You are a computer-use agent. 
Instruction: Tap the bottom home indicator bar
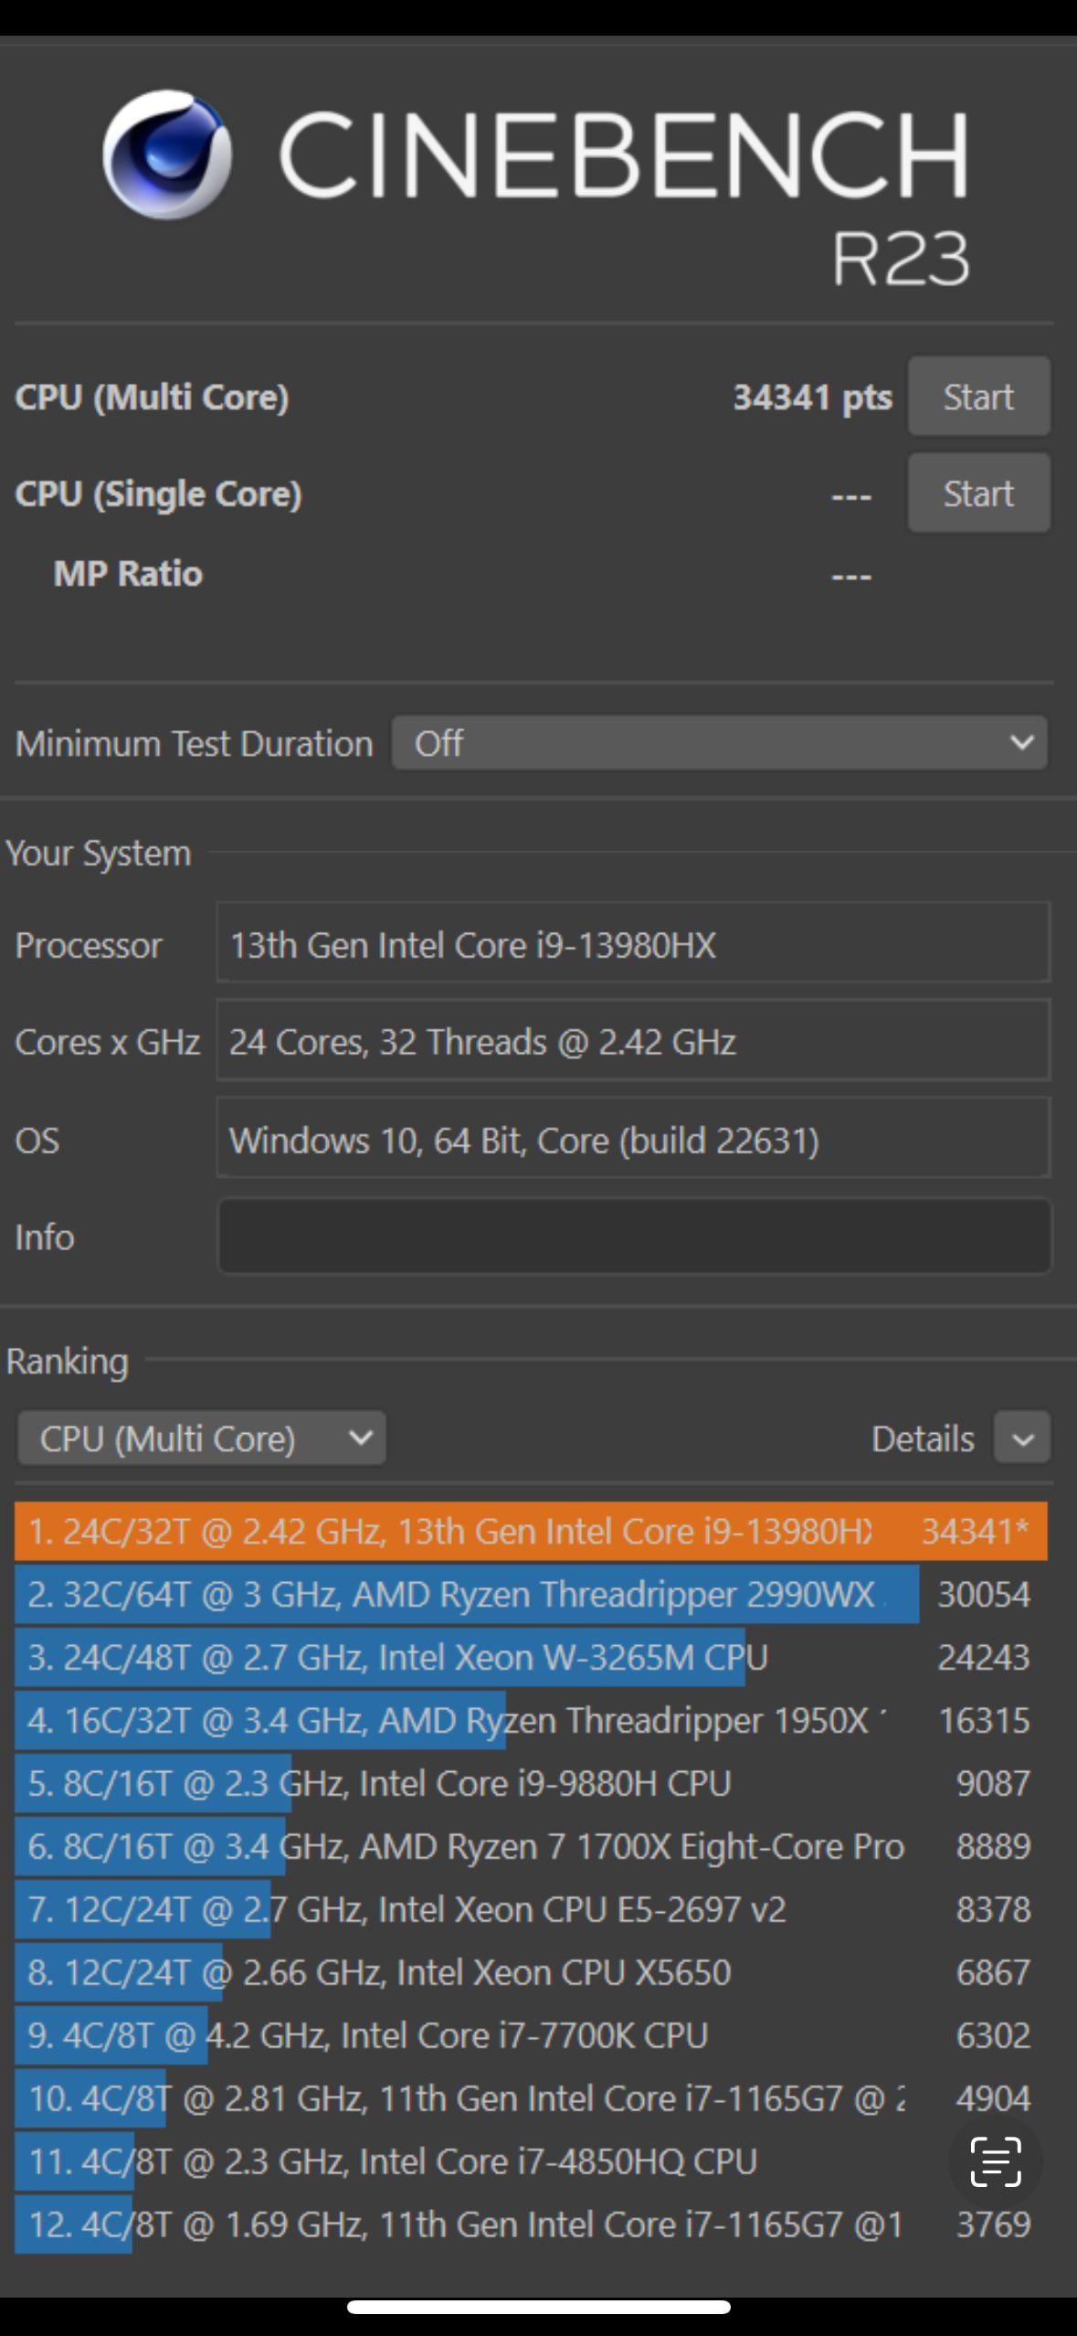[538, 2307]
